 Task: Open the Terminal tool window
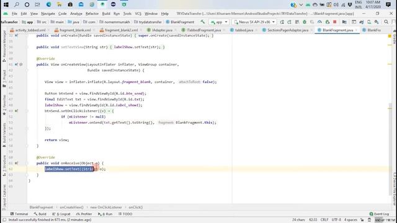pos(19,214)
